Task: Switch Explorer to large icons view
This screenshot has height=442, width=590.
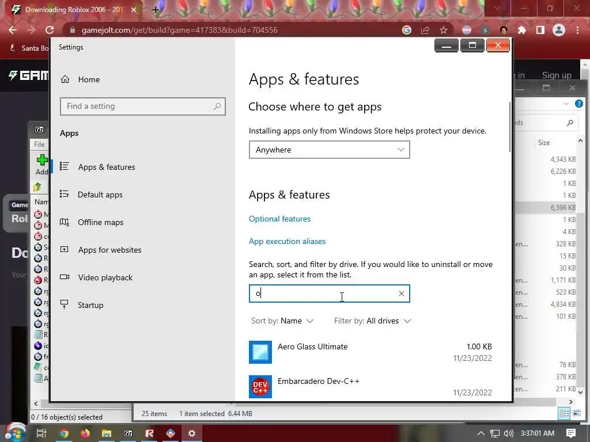Action: point(576,413)
